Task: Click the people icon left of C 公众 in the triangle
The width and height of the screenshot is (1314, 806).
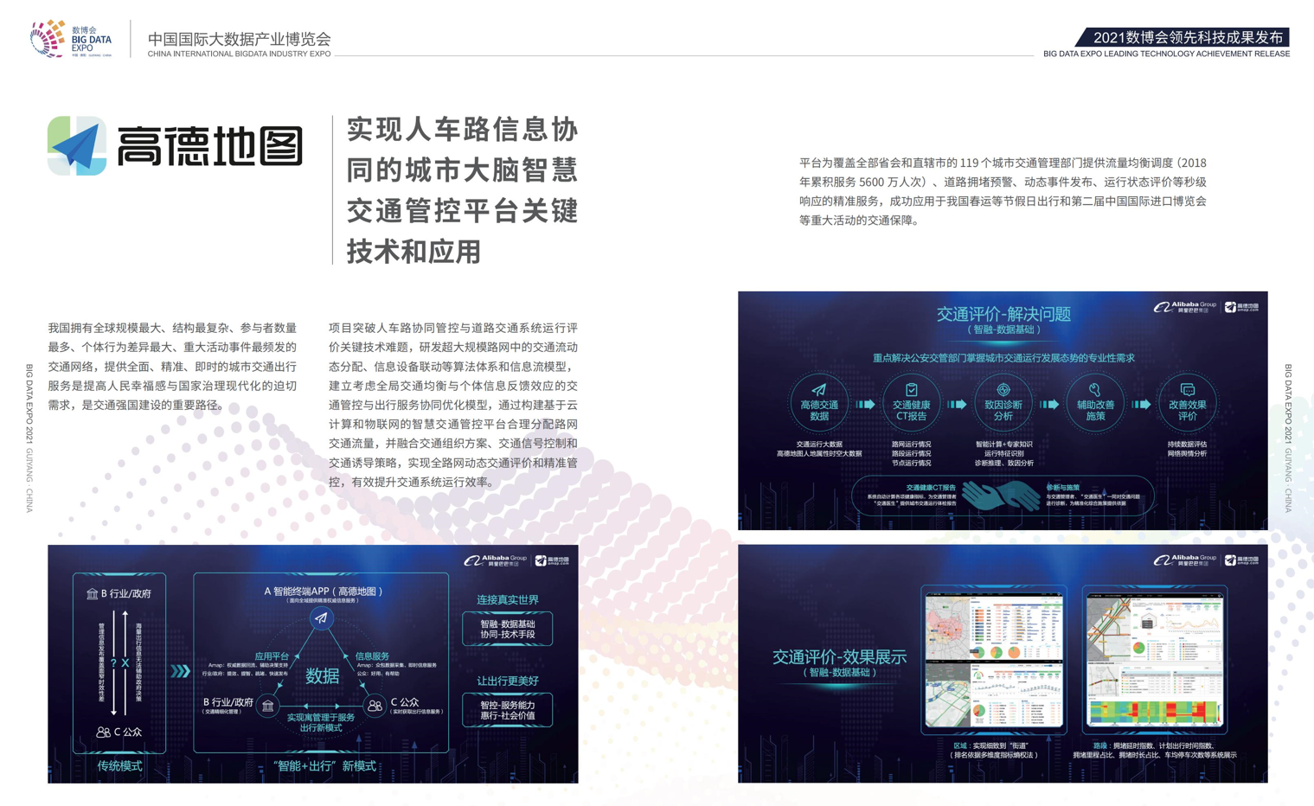Action: point(375,706)
